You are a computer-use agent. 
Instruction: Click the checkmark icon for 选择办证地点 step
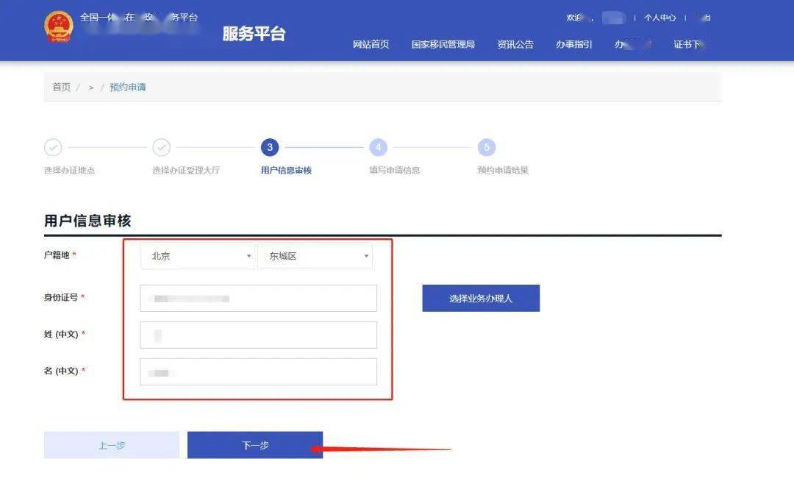point(53,147)
